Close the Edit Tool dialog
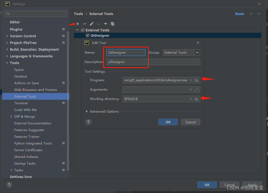The width and height of the screenshot is (268, 193). (198, 43)
